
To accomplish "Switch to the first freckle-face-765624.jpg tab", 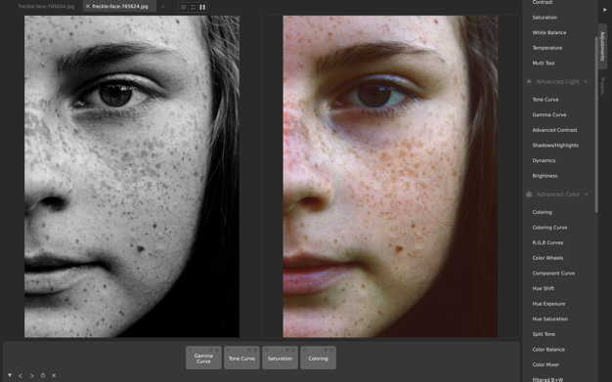I will (46, 6).
